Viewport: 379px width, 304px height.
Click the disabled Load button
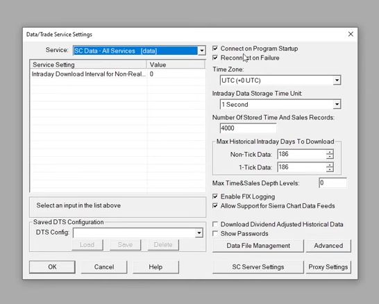87,245
